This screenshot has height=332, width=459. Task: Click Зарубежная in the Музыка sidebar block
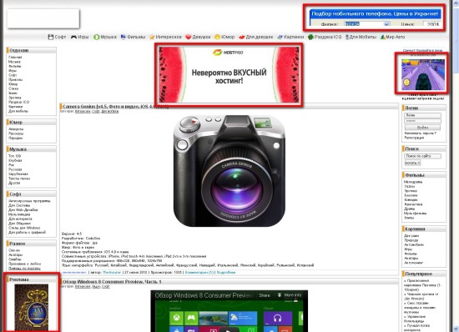click(x=18, y=174)
